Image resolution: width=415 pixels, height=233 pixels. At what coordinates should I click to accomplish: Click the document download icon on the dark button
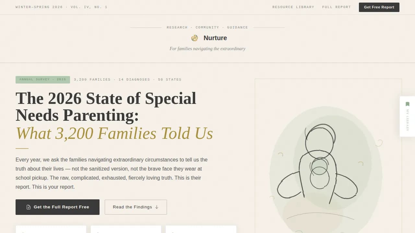pyautogui.click(x=29, y=207)
